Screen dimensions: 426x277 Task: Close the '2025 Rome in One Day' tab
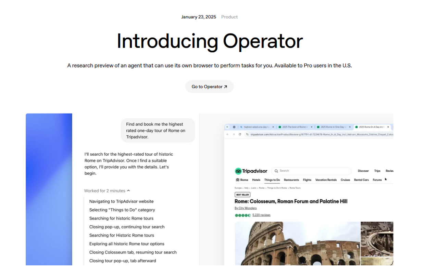tap(350, 127)
